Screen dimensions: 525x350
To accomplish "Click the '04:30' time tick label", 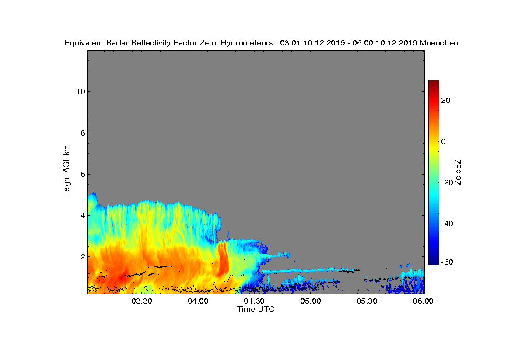I will 255,301.
